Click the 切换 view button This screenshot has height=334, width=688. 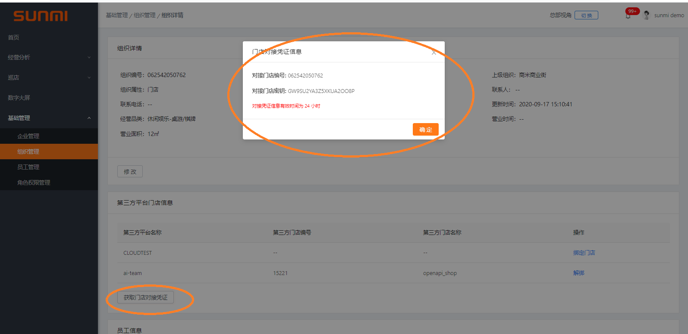coord(586,15)
